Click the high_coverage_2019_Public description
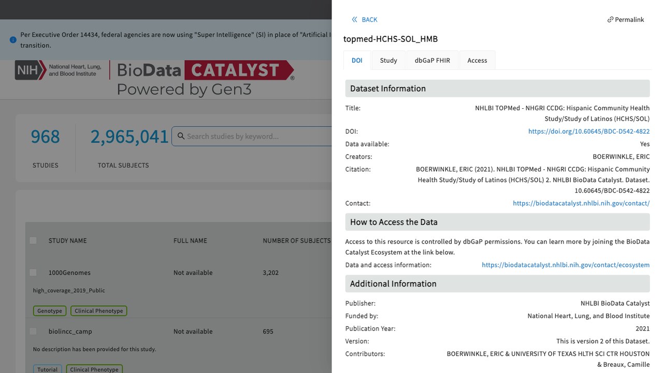 (x=69, y=291)
